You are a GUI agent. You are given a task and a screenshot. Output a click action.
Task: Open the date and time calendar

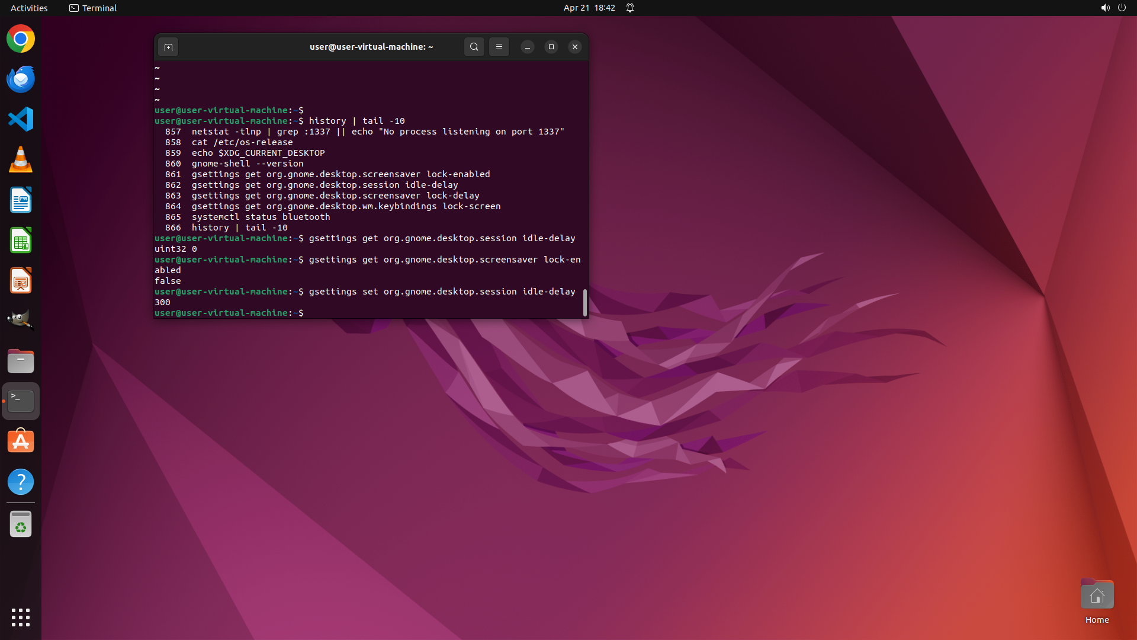point(589,8)
